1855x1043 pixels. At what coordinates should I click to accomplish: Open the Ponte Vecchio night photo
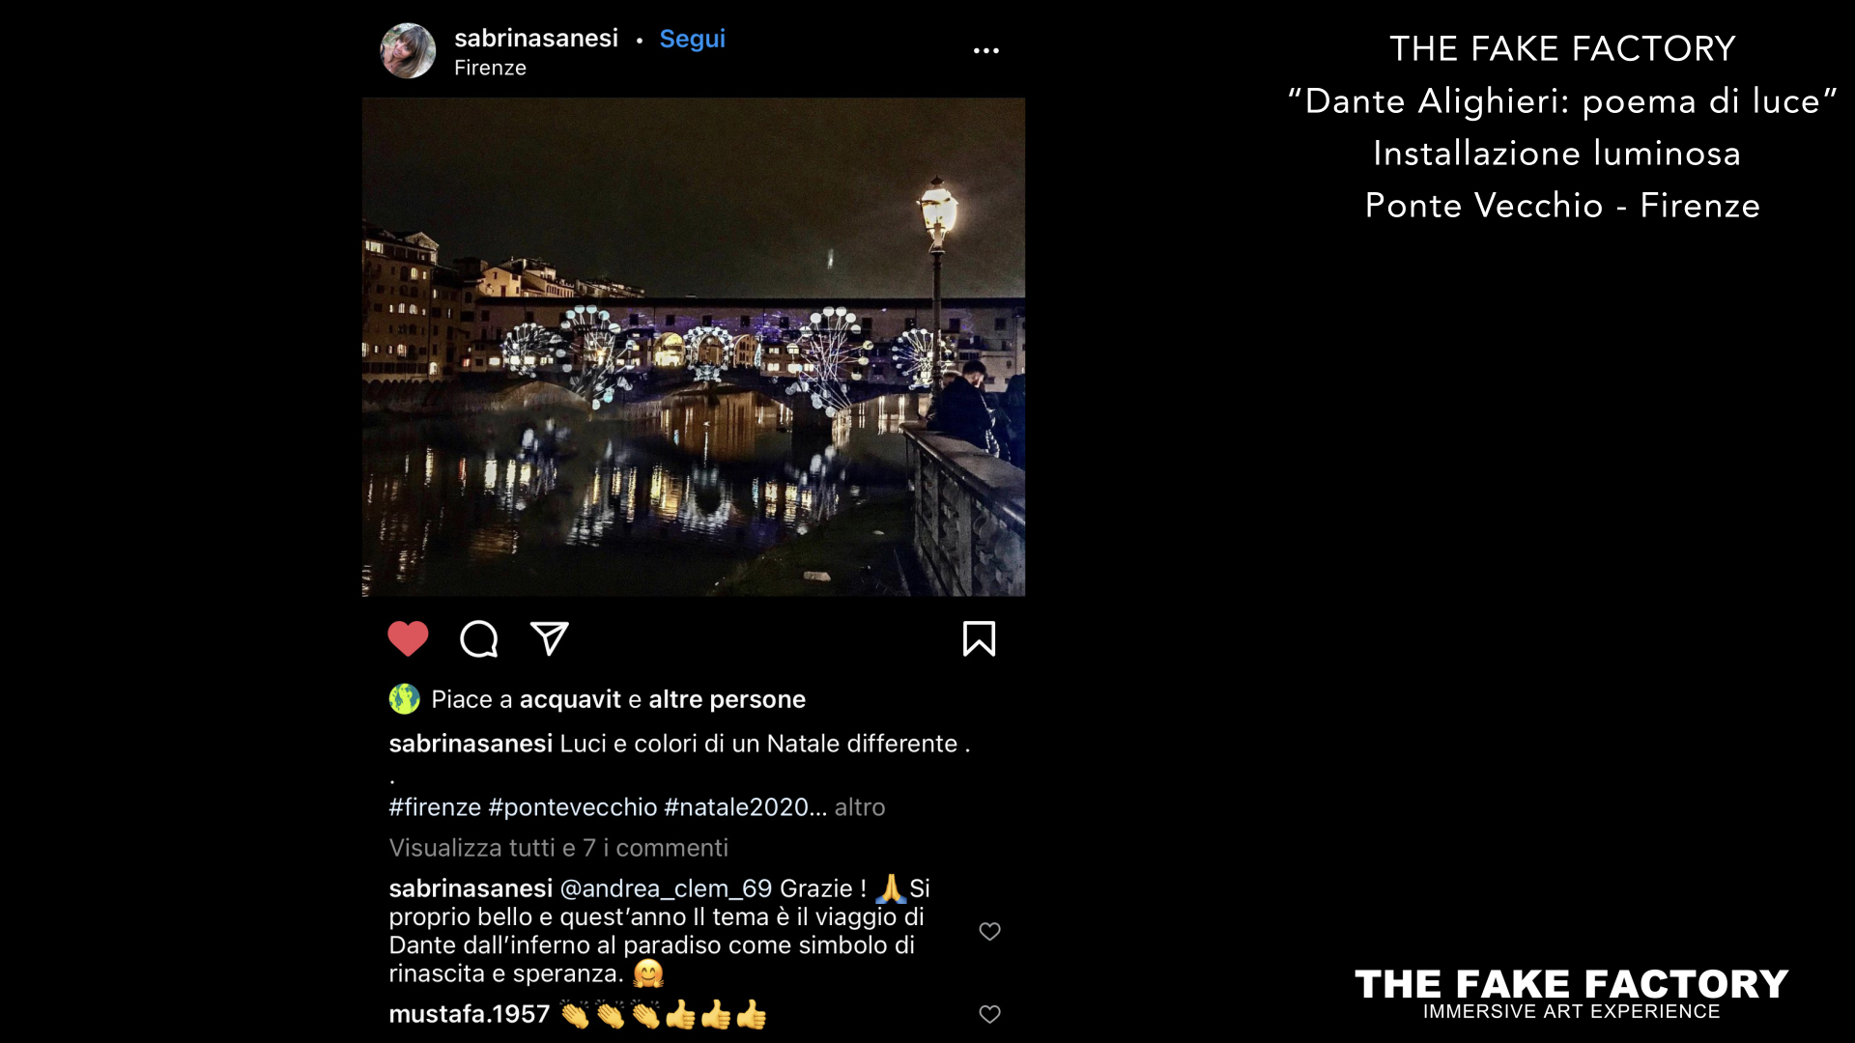[x=693, y=347]
